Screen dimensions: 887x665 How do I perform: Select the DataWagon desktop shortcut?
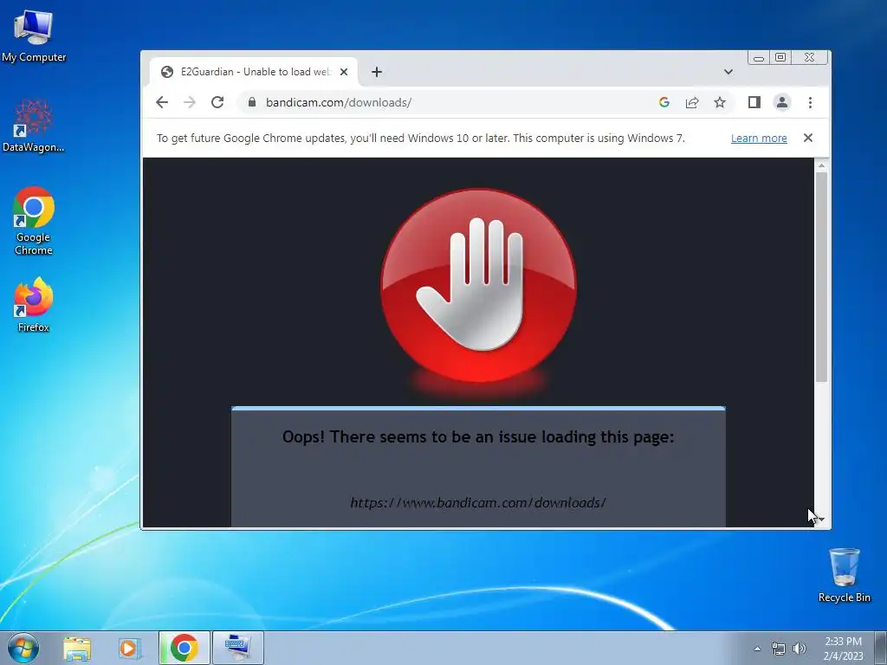34,126
